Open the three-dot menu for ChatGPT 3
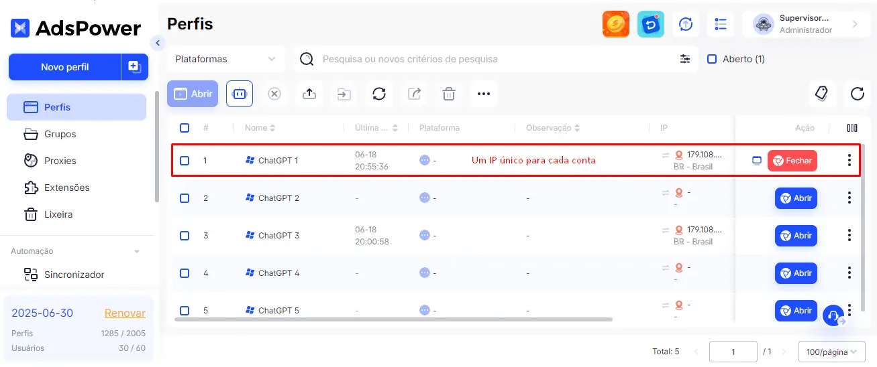This screenshot has height=367, width=877. coord(849,236)
